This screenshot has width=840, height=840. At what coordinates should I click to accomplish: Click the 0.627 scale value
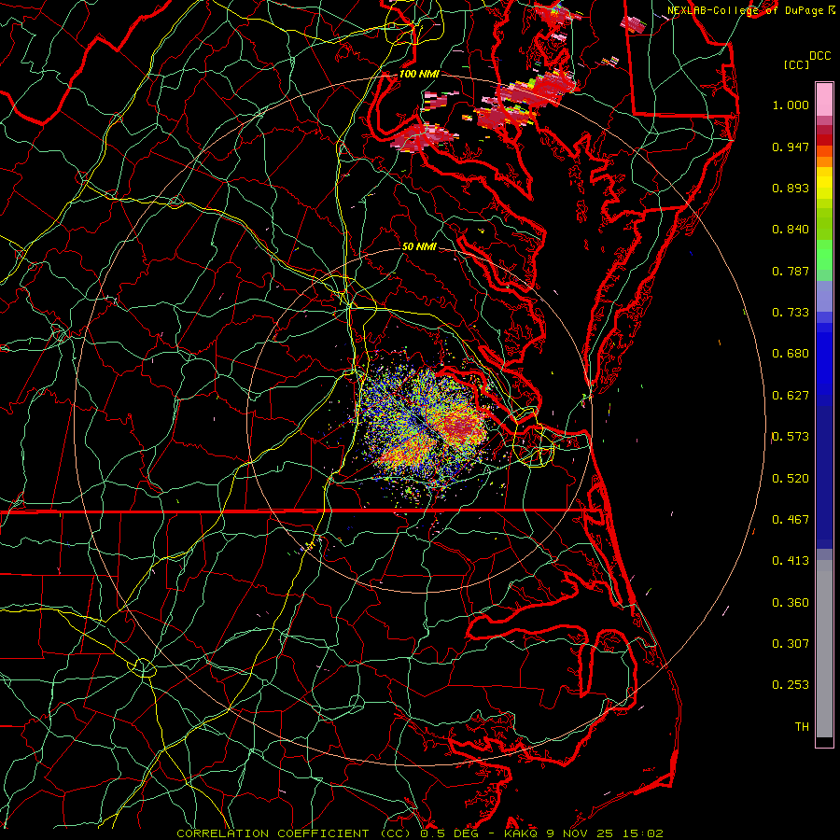[x=791, y=396]
